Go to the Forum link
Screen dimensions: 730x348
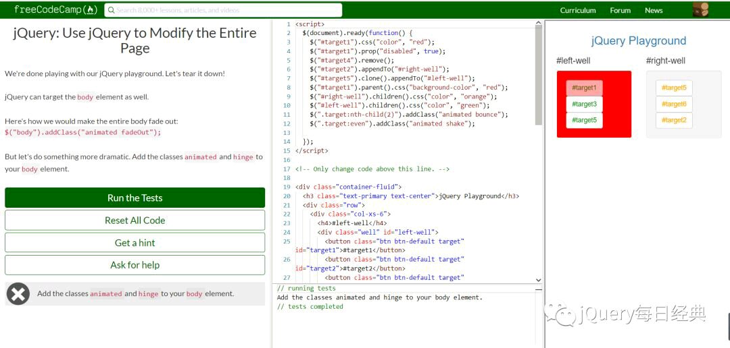click(620, 10)
